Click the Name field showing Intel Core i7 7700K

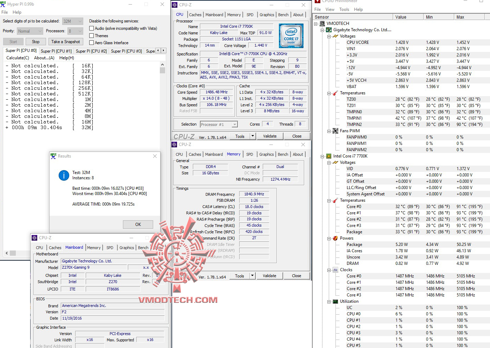tap(236, 26)
